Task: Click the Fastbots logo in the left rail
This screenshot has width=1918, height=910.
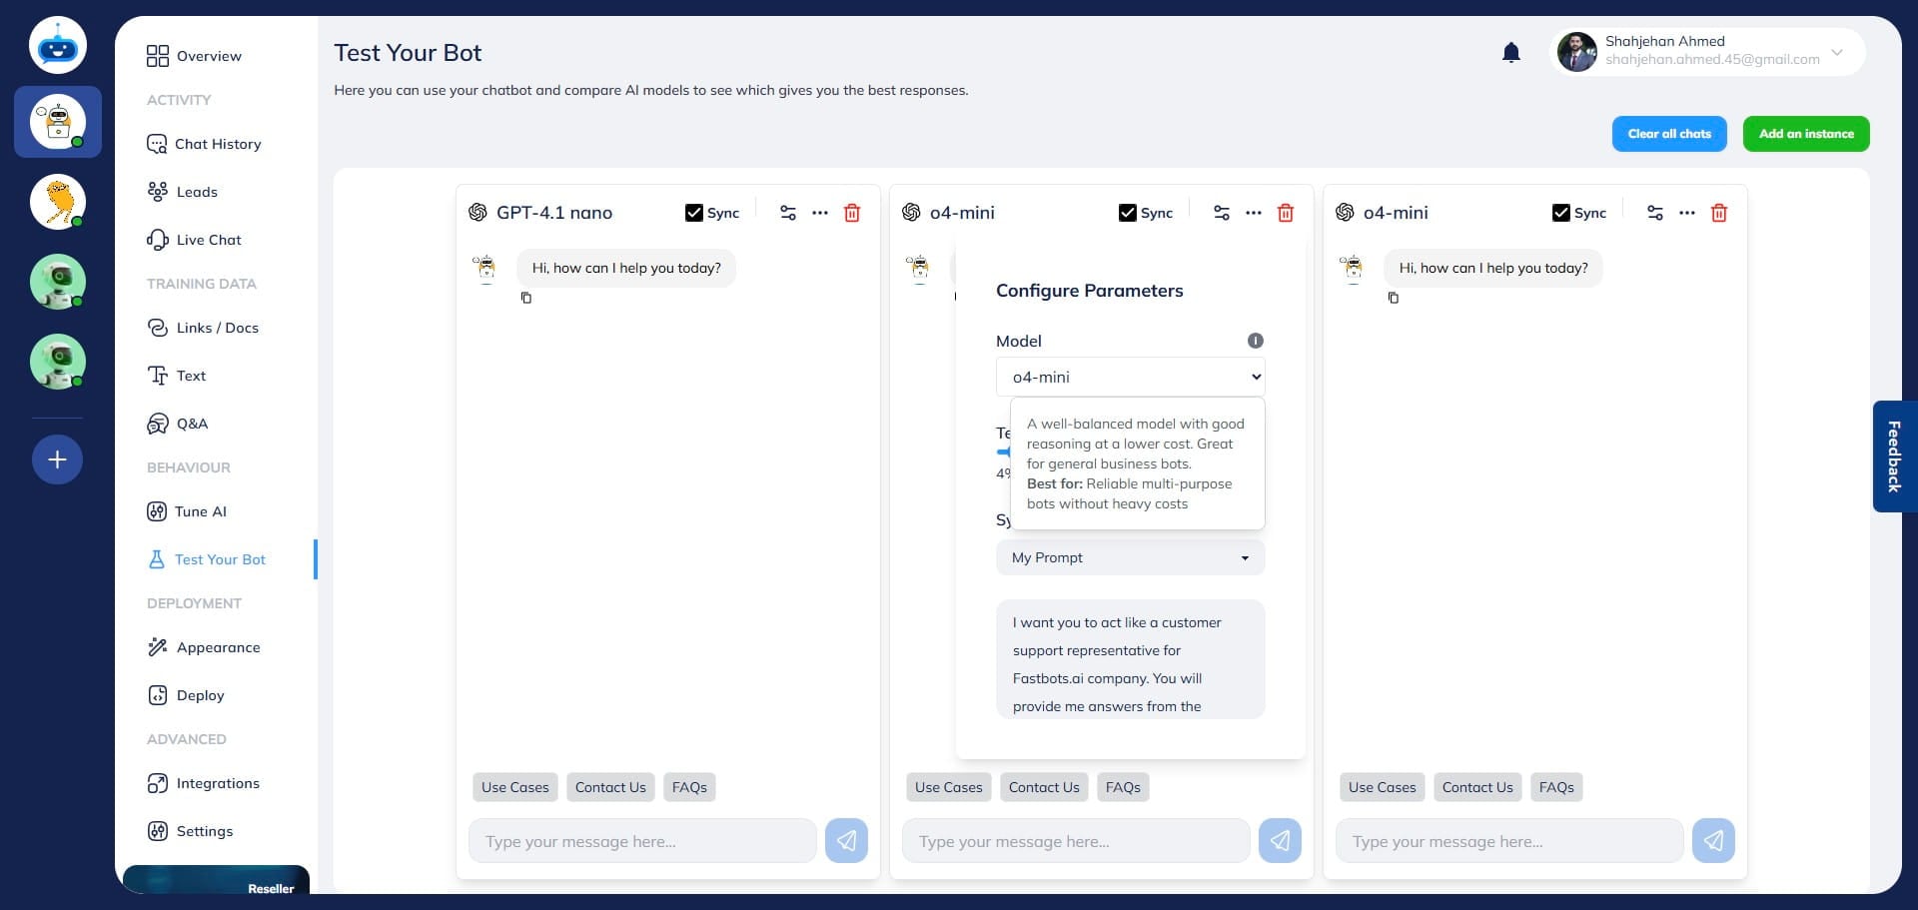Action: (x=58, y=46)
